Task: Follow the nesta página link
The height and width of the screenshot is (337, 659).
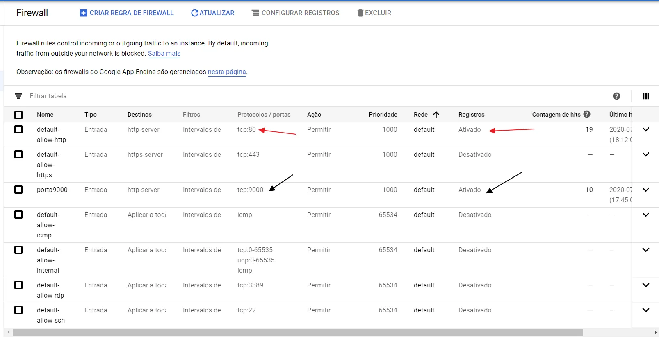Action: pos(227,72)
